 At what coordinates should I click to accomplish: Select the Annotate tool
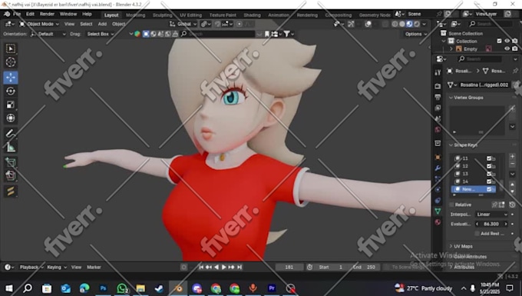pos(11,134)
